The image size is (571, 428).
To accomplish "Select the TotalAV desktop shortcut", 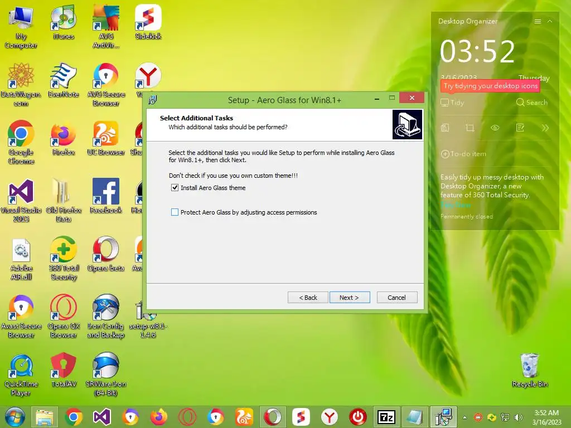I will click(64, 370).
